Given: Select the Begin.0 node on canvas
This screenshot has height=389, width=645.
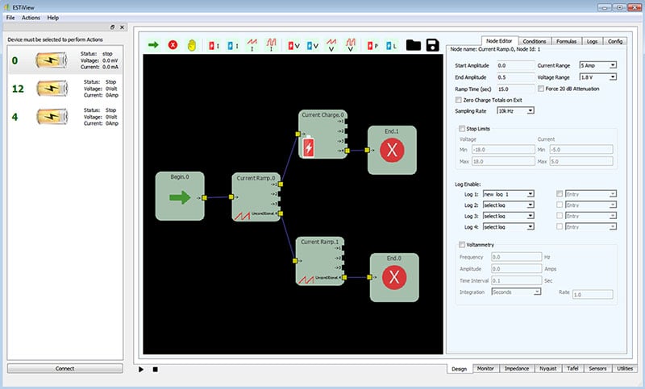Looking at the screenshot, I should 180,196.
